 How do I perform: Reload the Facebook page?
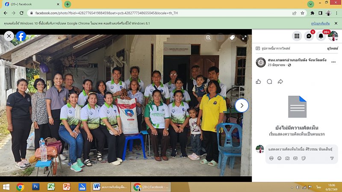21,13
